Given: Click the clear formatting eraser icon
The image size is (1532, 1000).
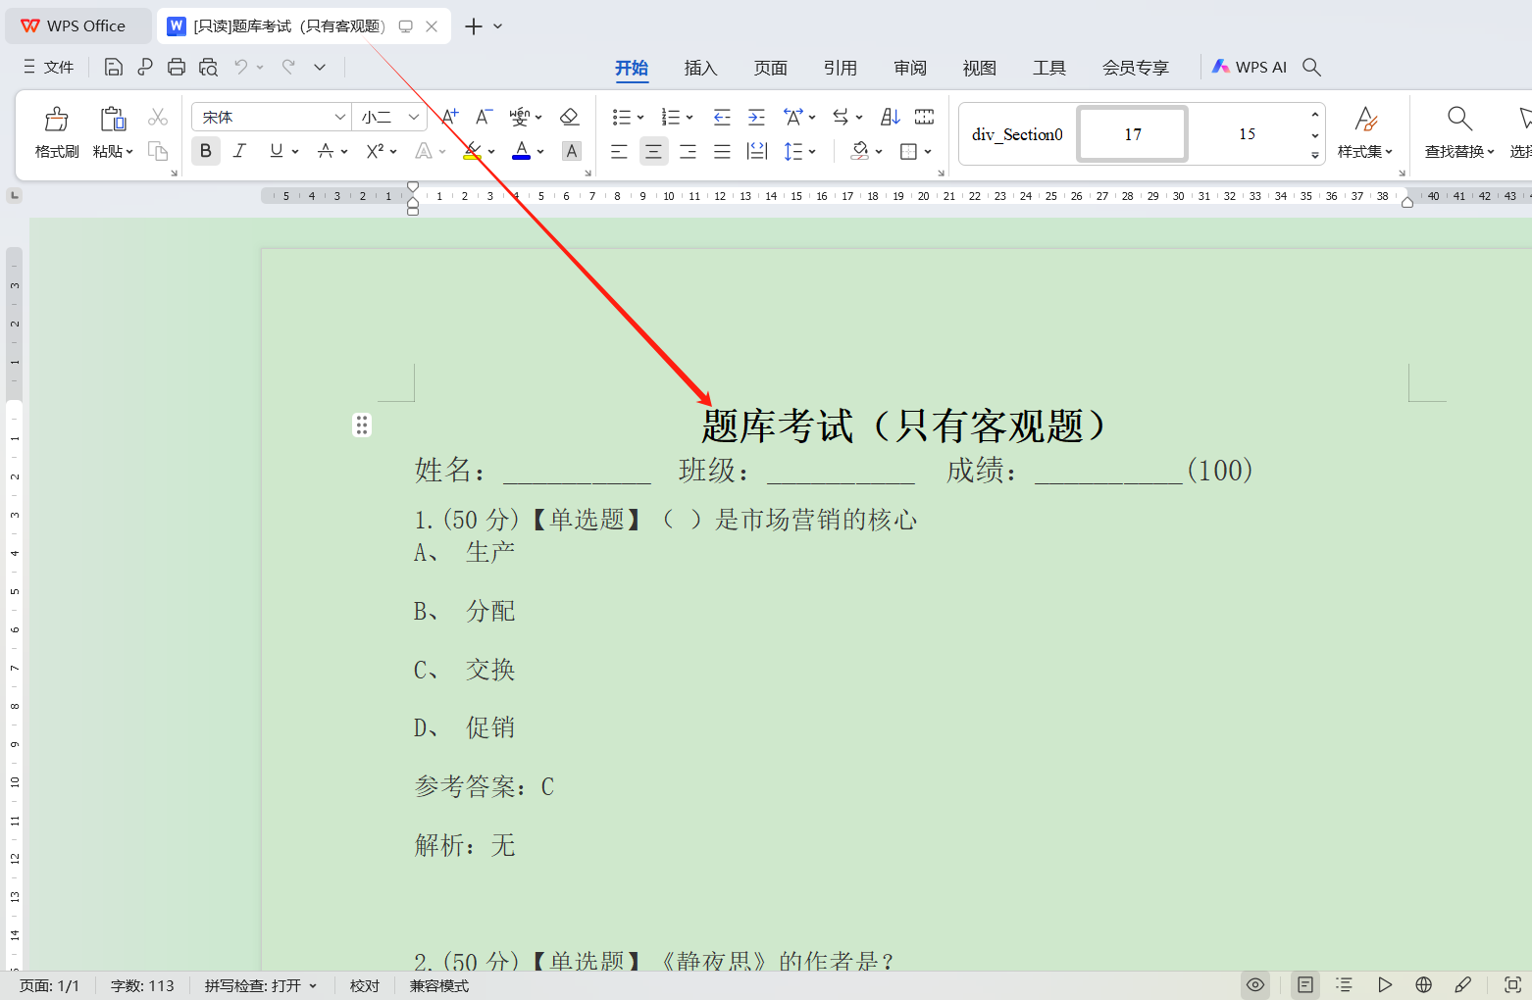Looking at the screenshot, I should tap(569, 118).
